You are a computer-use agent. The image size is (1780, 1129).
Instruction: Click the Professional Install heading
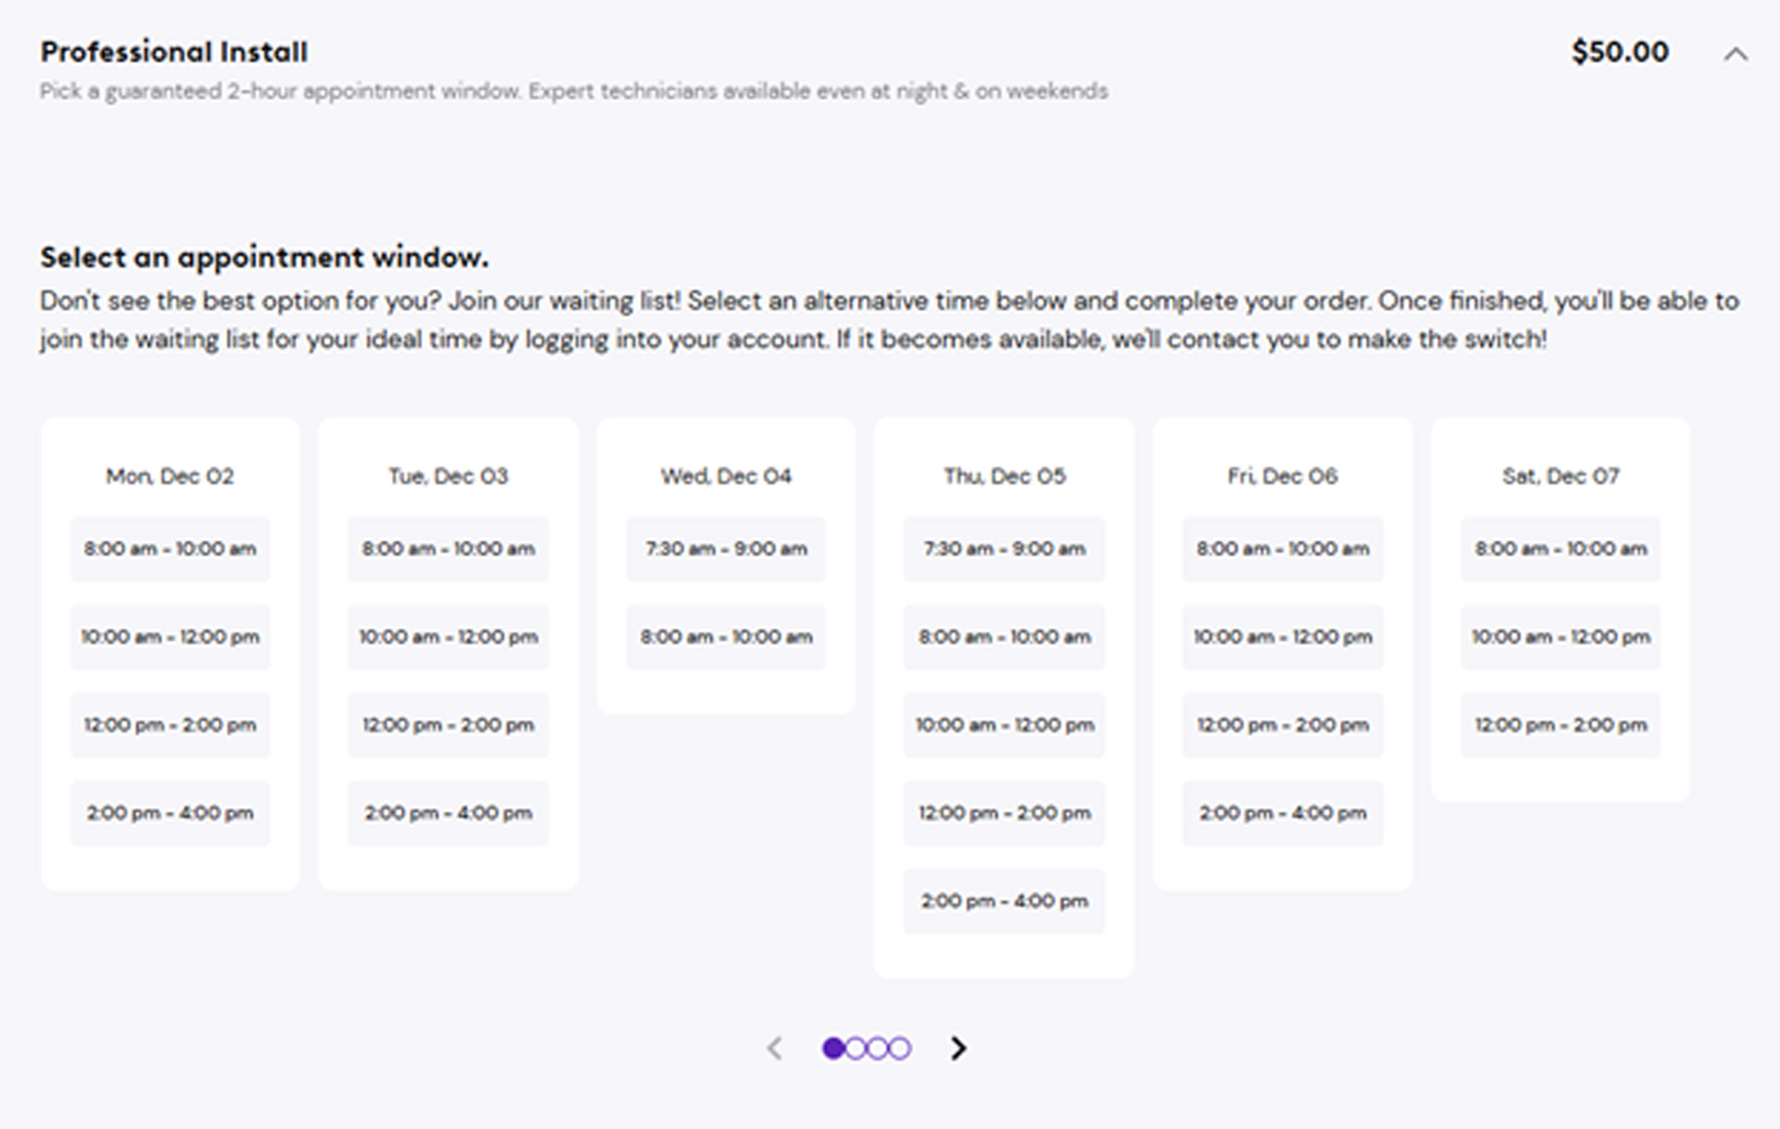click(x=173, y=53)
